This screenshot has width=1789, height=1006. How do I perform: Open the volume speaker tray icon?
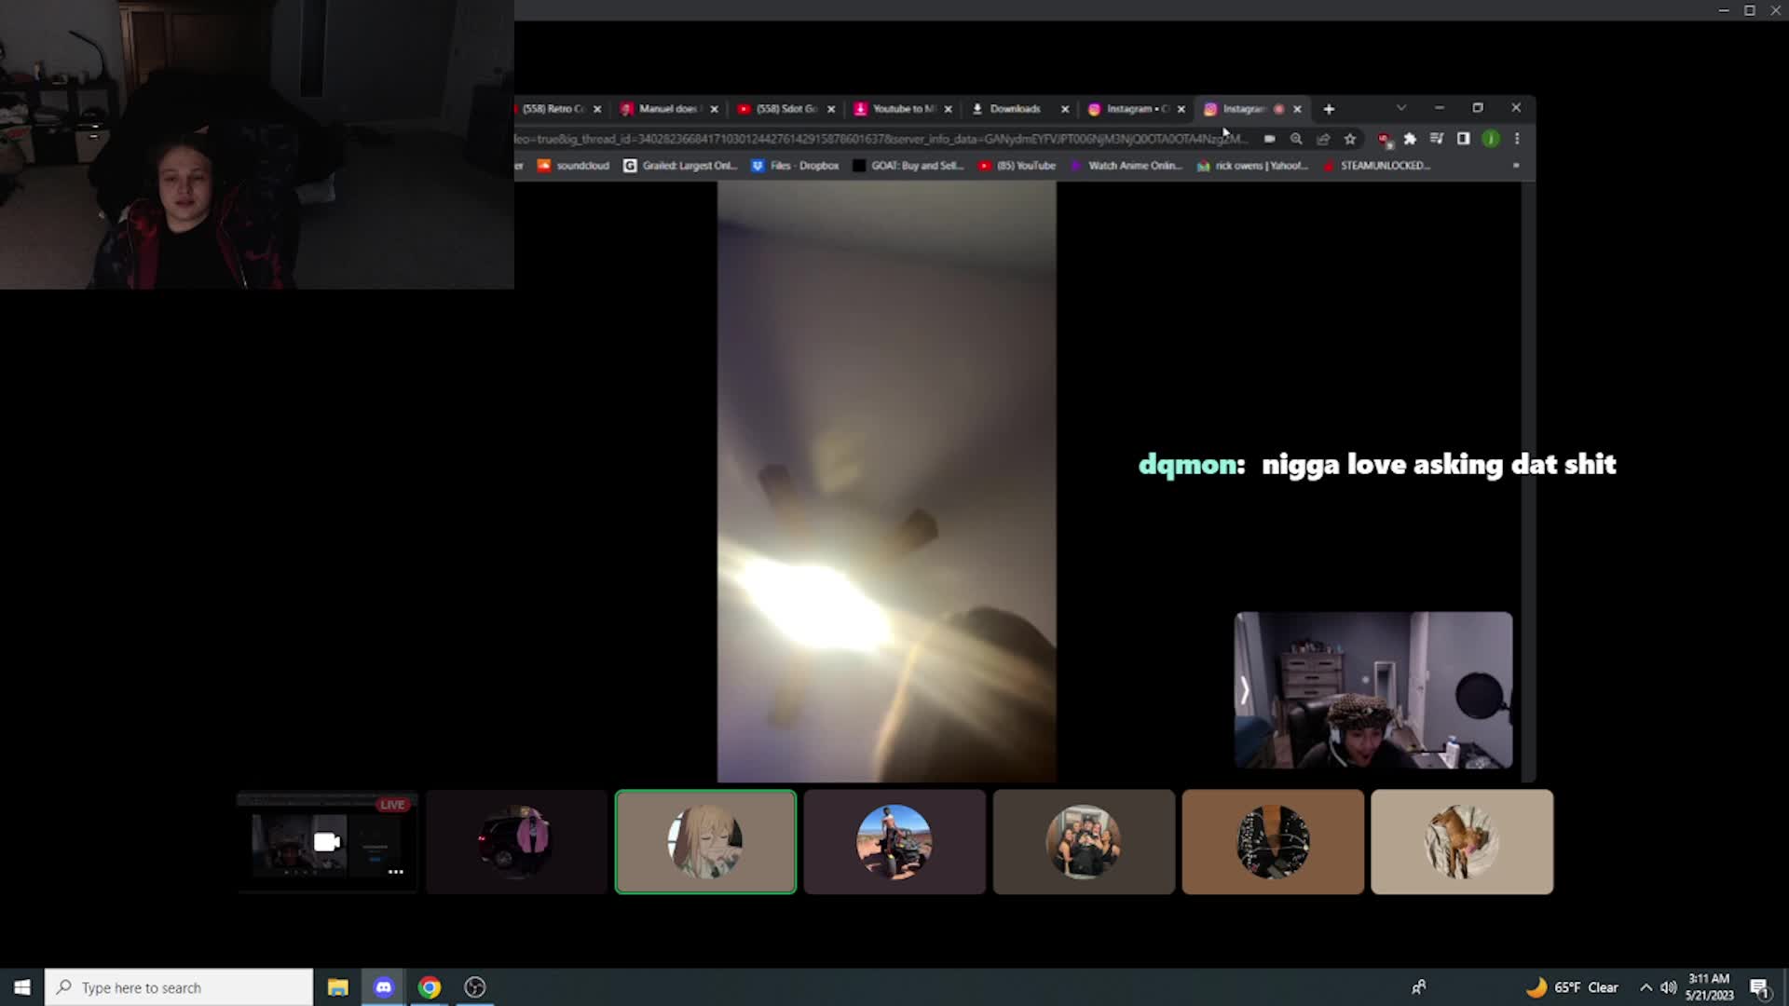pos(1668,987)
